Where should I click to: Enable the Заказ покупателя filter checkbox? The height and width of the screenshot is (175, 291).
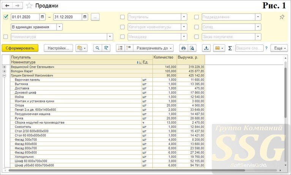pyautogui.click(x=196, y=37)
